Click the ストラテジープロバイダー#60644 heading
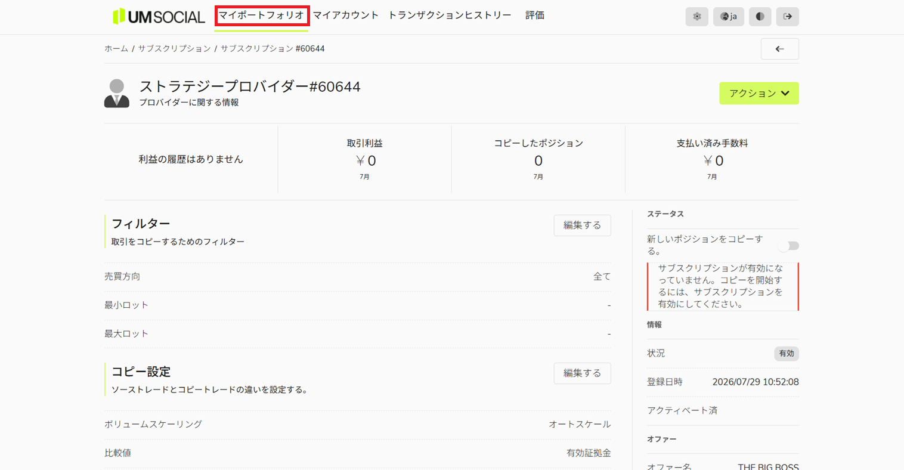Image resolution: width=904 pixels, height=470 pixels. pos(250,87)
